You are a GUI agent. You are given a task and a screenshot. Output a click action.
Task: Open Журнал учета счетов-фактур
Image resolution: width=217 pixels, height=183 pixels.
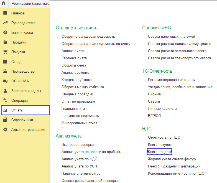(x=172, y=159)
